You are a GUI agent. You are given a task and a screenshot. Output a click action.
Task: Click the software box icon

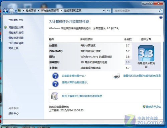coord(55,96)
